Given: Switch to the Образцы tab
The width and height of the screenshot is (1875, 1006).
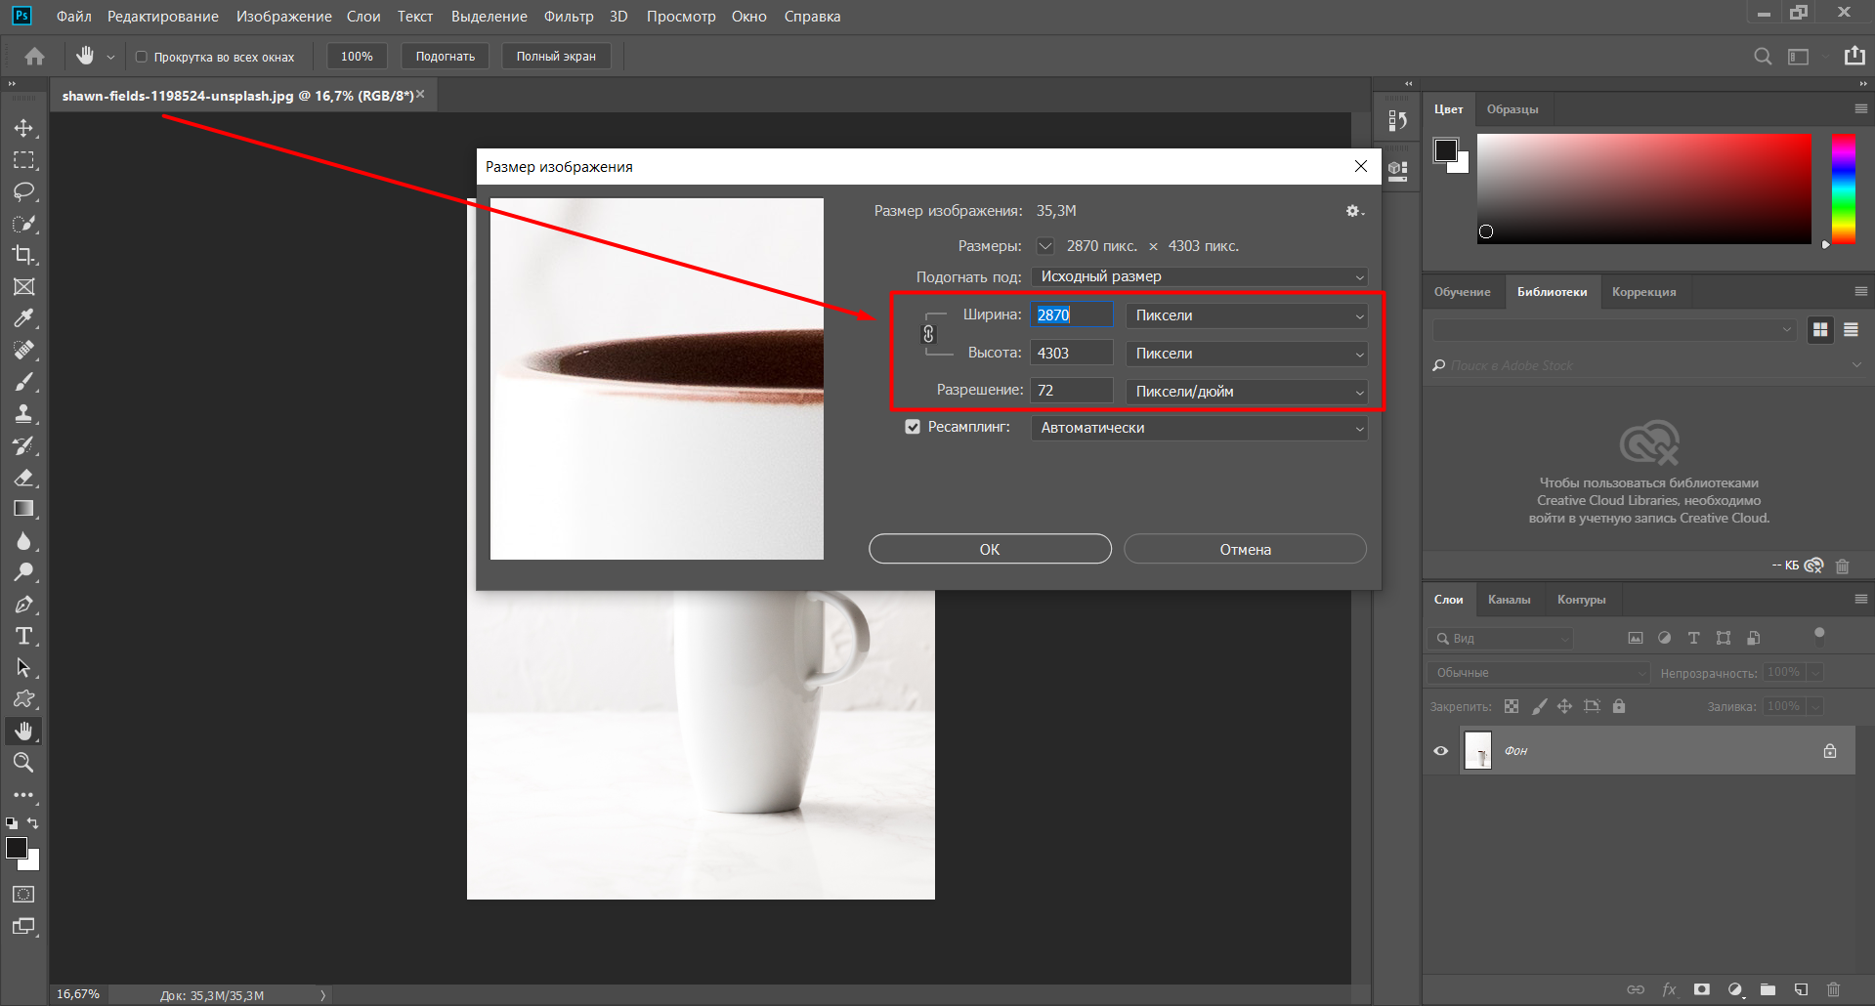Looking at the screenshot, I should (1513, 109).
